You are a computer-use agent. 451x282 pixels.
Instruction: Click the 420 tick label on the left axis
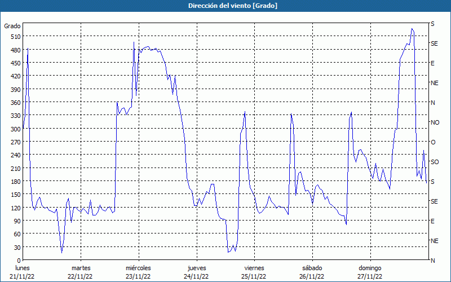click(x=15, y=76)
